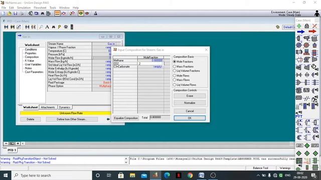The width and height of the screenshot is (321, 180).
Task: Open the Tools menu
Action: (53, 7)
